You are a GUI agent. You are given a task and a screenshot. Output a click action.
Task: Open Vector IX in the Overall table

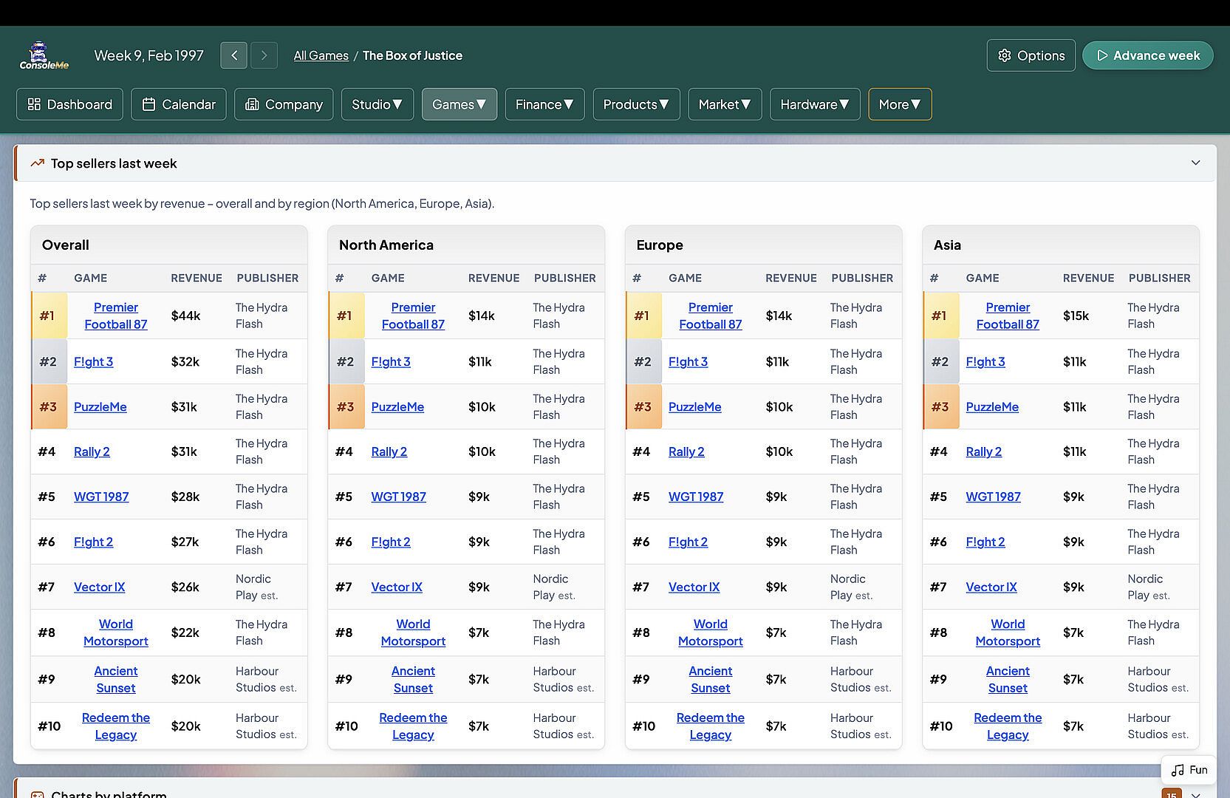tap(99, 587)
